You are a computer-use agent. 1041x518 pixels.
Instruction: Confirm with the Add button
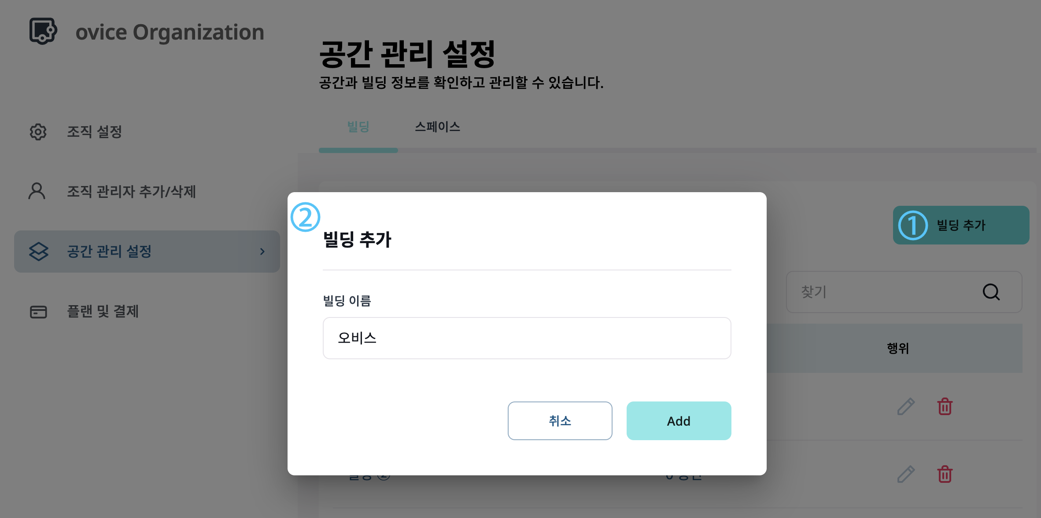tap(678, 420)
